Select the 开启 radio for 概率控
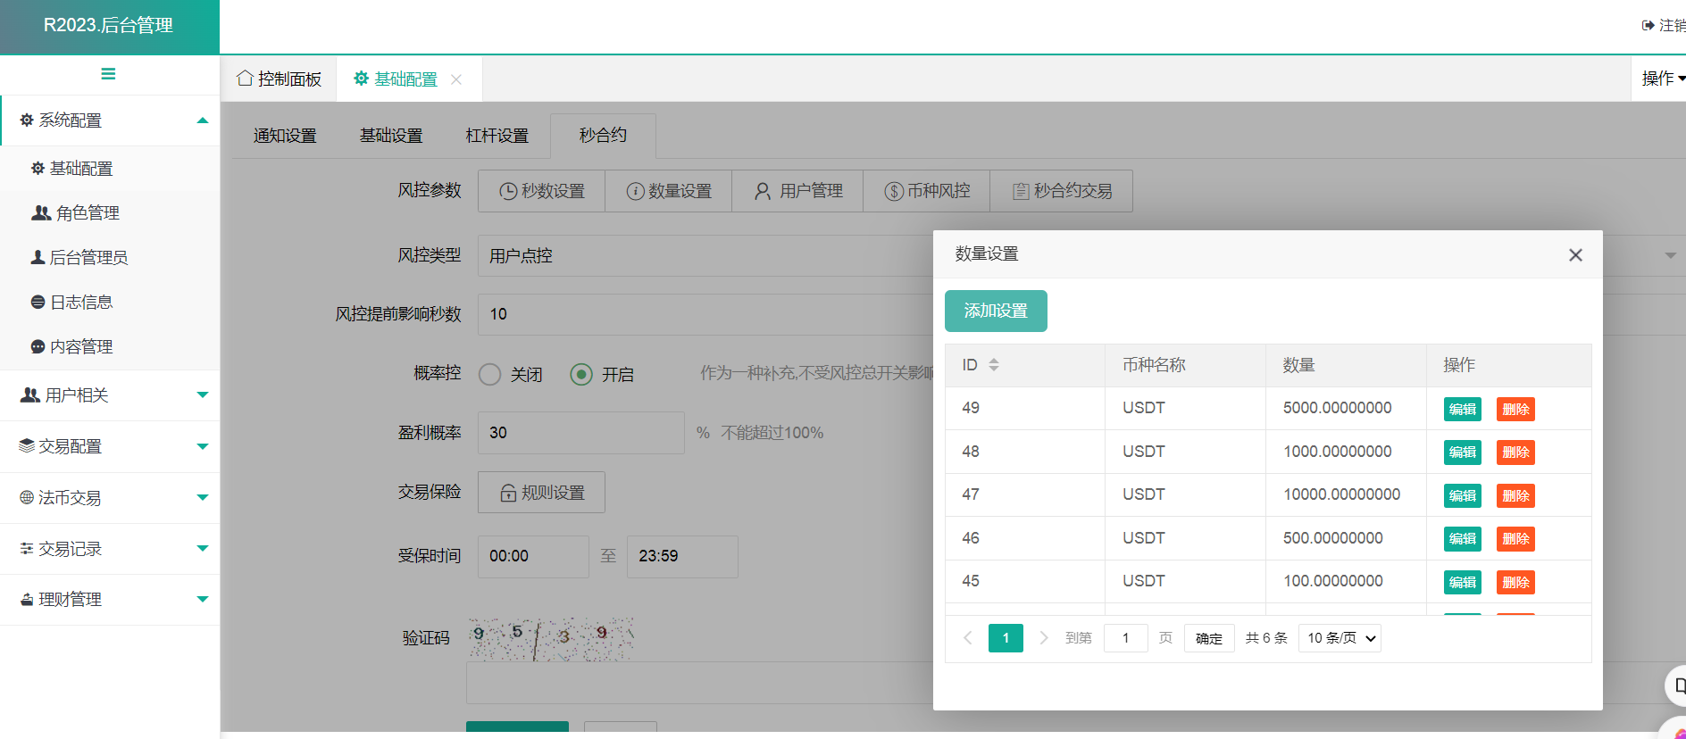The image size is (1686, 739). (x=581, y=375)
